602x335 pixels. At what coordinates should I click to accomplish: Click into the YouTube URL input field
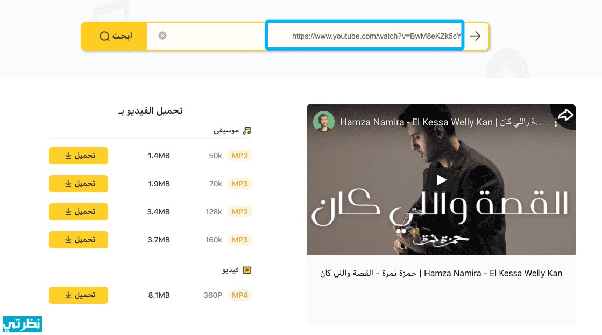point(365,36)
